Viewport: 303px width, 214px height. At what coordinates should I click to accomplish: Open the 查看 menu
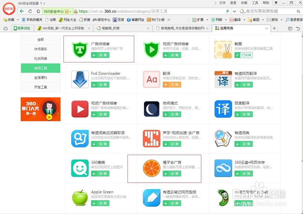point(233,3)
